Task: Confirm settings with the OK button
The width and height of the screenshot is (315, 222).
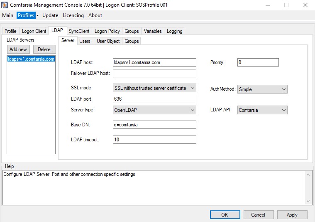Action: [x=225, y=215]
